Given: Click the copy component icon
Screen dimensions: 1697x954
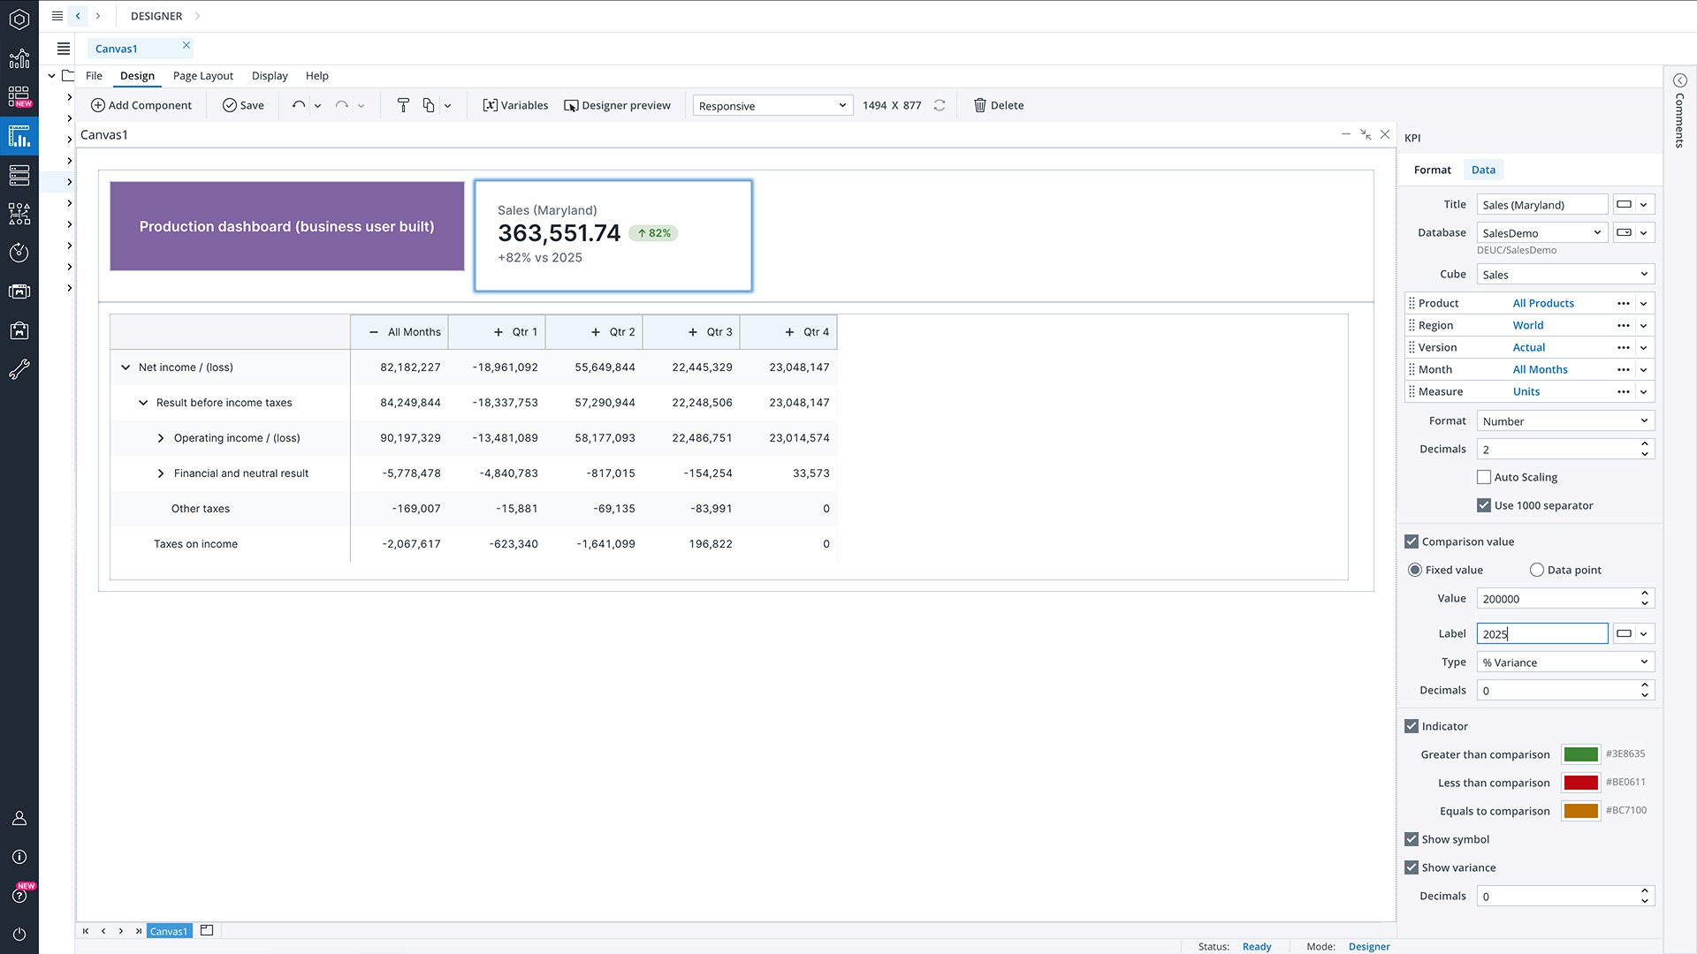Looking at the screenshot, I should pyautogui.click(x=428, y=105).
